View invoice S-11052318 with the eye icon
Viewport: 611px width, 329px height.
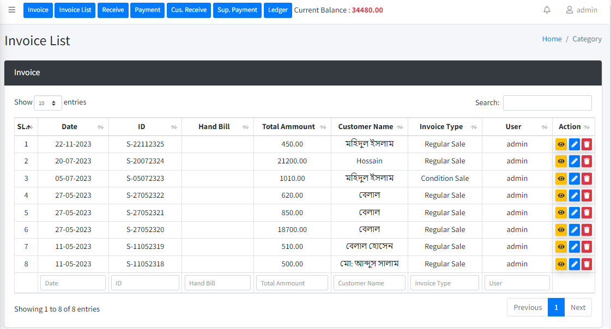[561, 264]
